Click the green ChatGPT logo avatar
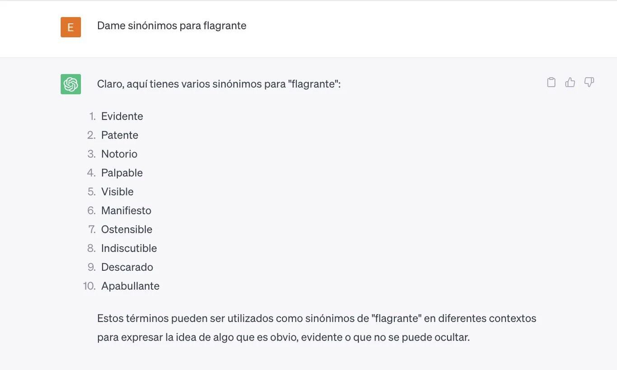The width and height of the screenshot is (617, 370). (71, 84)
